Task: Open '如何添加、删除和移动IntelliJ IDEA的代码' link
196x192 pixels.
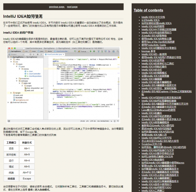Action: (164, 147)
